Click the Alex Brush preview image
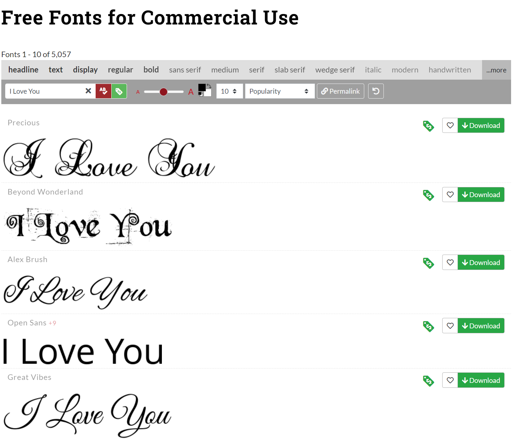The height and width of the screenshot is (439, 515). (x=75, y=292)
